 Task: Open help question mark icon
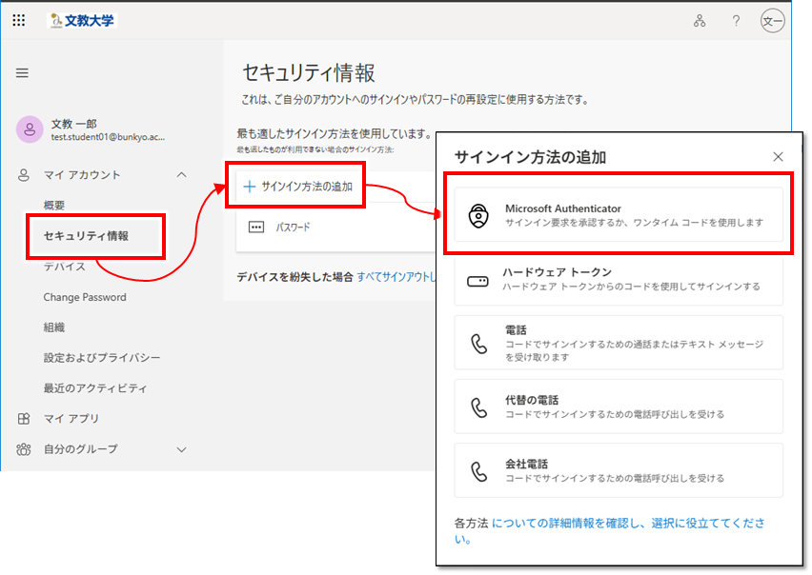[x=736, y=21]
